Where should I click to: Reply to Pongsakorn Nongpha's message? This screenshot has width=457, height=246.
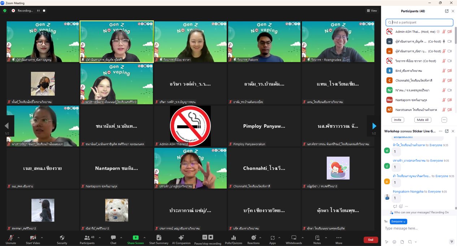(x=395, y=206)
